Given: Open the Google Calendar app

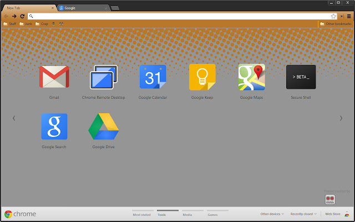Looking at the screenshot, I should pyautogui.click(x=153, y=77).
